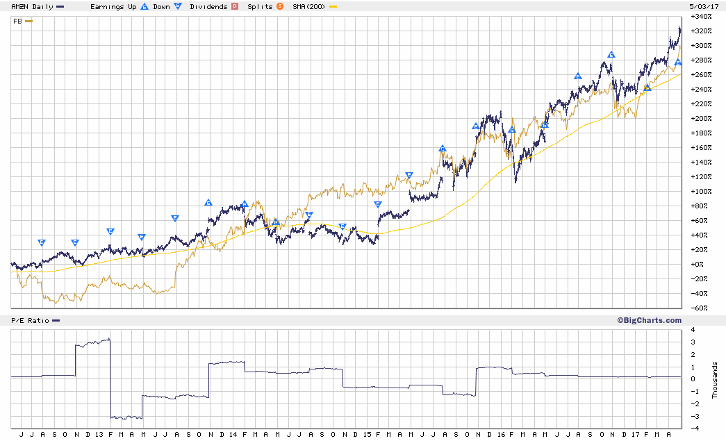The width and height of the screenshot is (726, 441).
Task: Select the January 2015 earnings down marker
Action: 378,204
